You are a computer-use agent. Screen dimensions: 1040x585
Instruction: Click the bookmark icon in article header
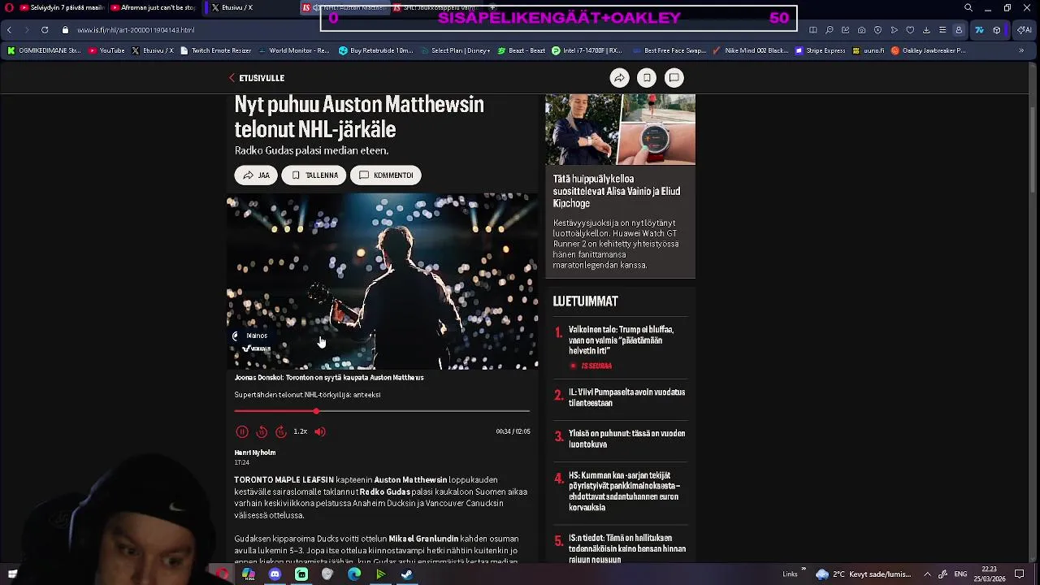[647, 78]
